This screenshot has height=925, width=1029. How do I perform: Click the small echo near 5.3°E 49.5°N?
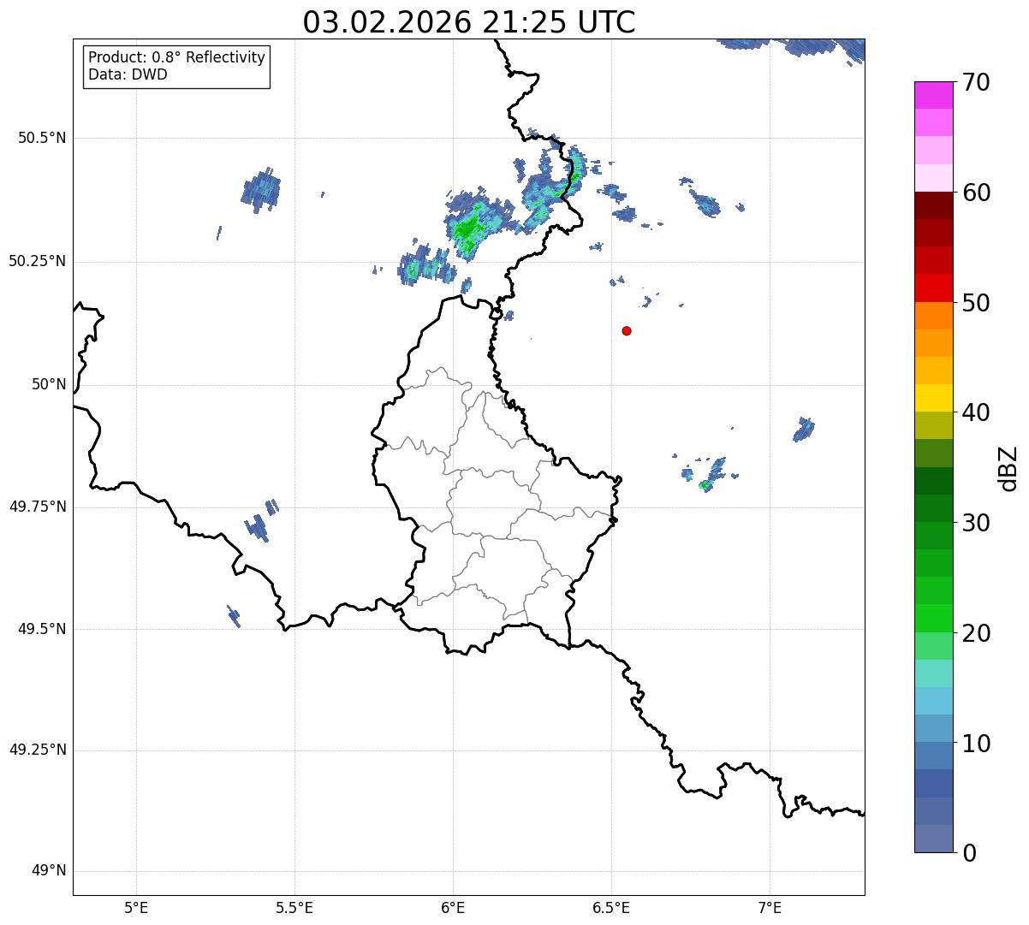(233, 615)
